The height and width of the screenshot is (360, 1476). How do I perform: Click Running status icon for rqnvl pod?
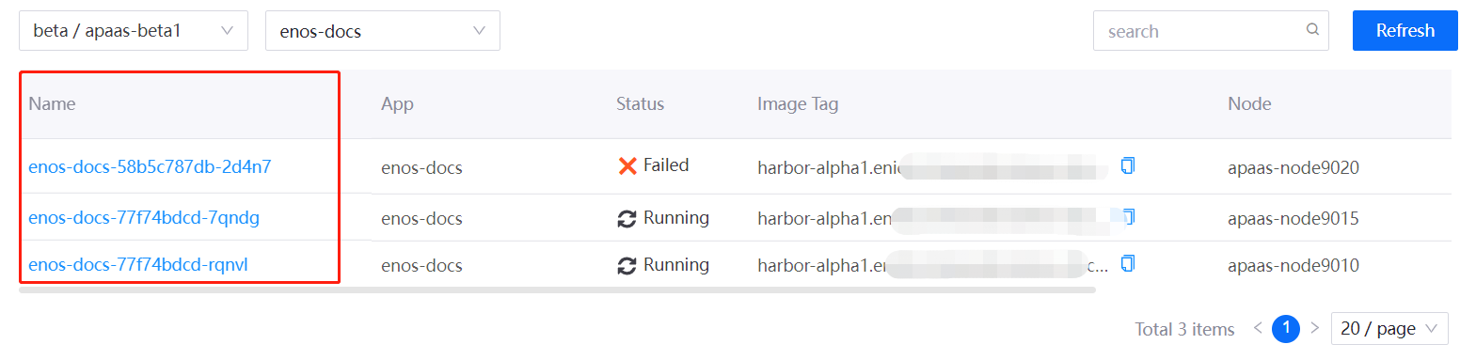(627, 266)
